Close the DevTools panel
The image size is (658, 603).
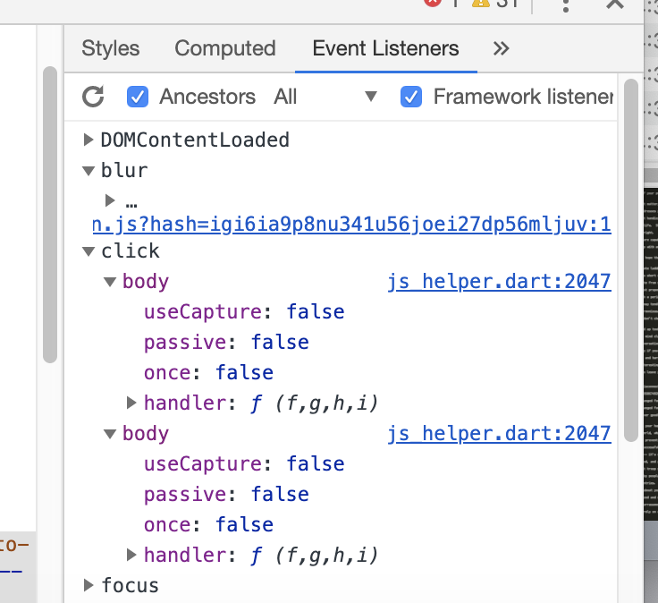pyautogui.click(x=615, y=4)
